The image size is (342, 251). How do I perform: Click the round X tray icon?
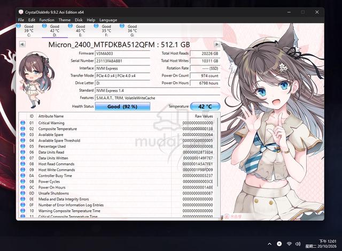279,244
